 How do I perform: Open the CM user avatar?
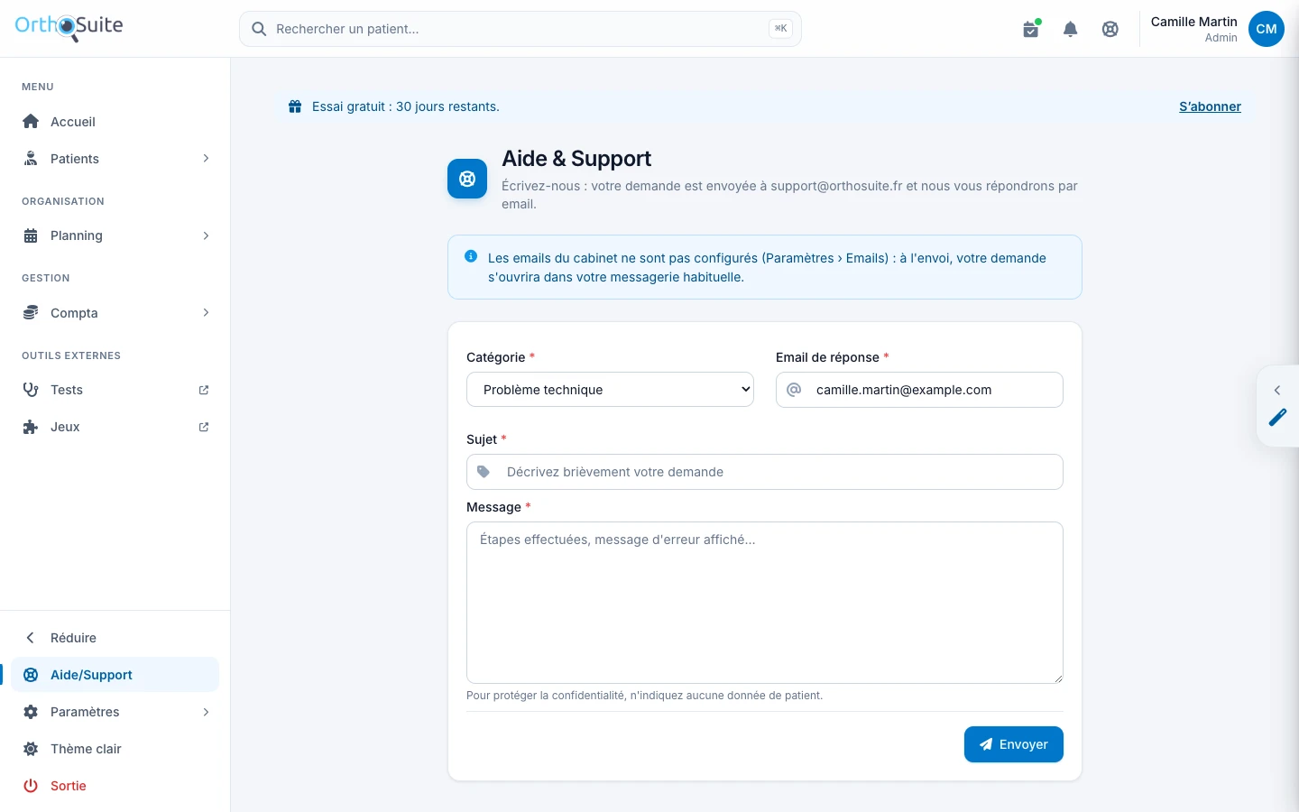(1267, 29)
